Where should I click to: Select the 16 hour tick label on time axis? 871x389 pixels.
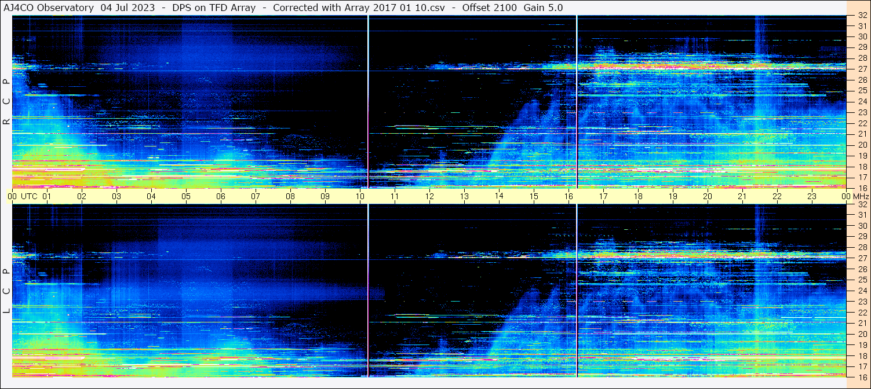pyautogui.click(x=568, y=196)
